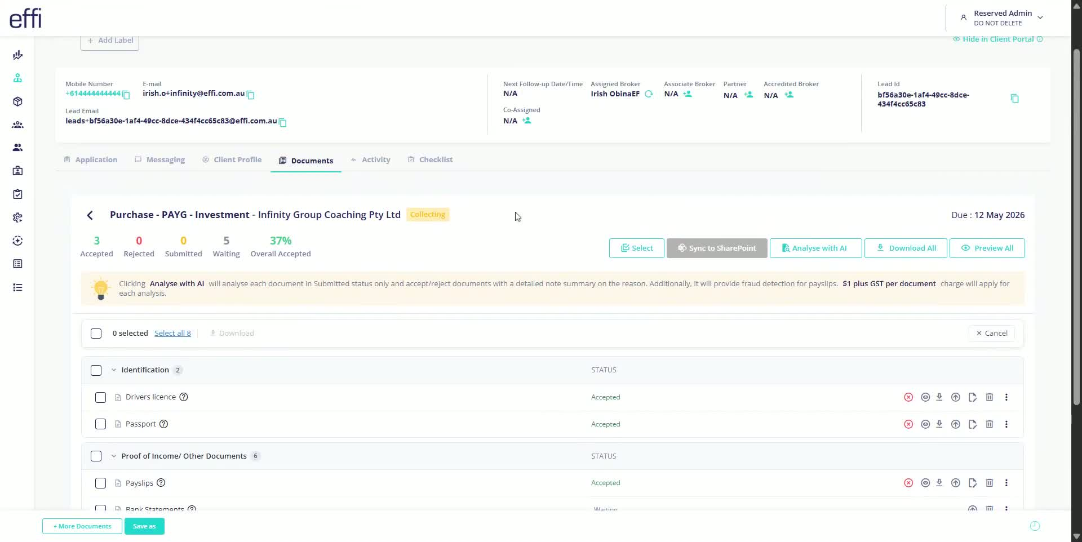Tick the Payslips checkbox

click(x=101, y=483)
